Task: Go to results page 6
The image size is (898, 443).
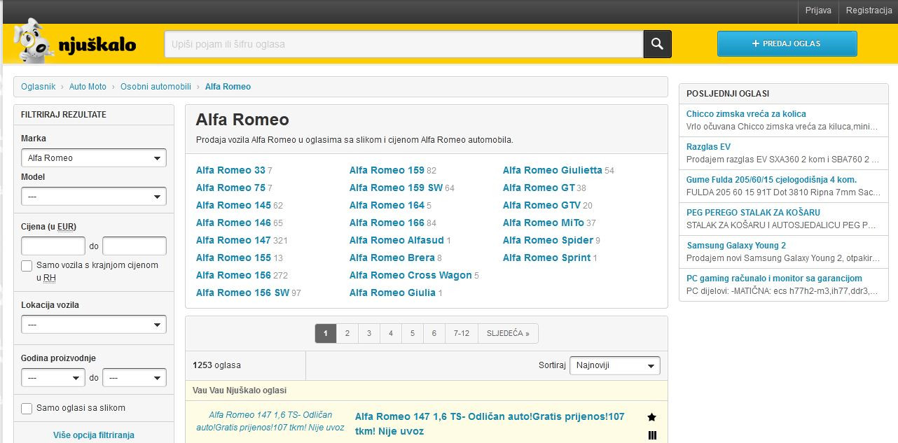Action: click(x=434, y=333)
